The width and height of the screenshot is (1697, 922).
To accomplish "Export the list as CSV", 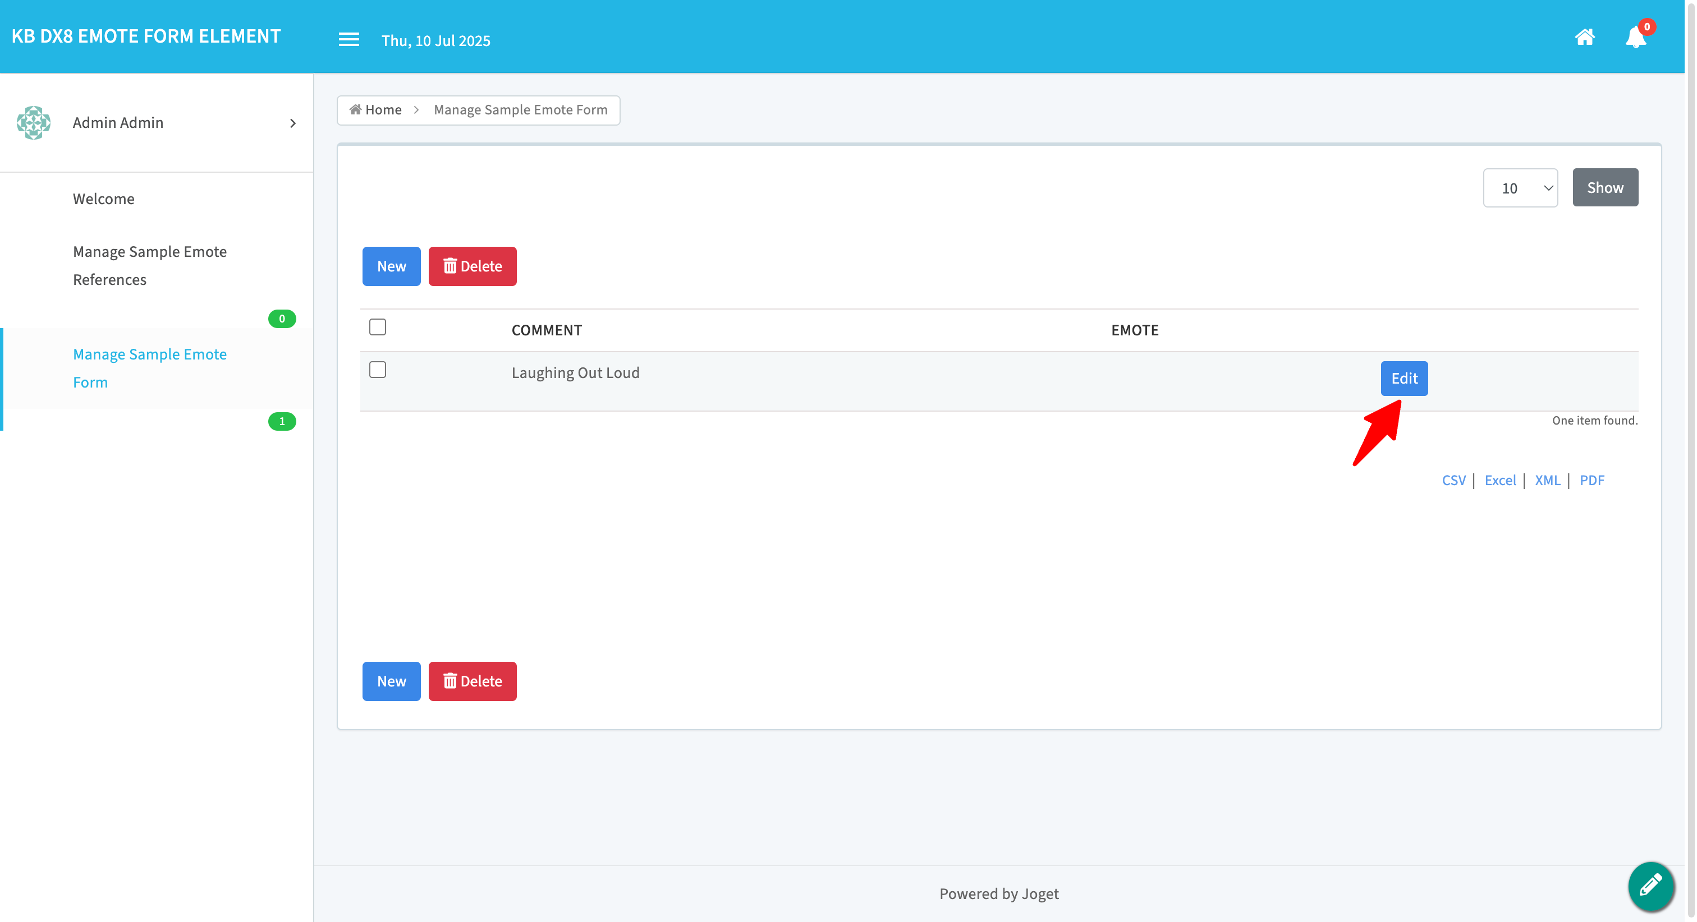I will 1453,480.
